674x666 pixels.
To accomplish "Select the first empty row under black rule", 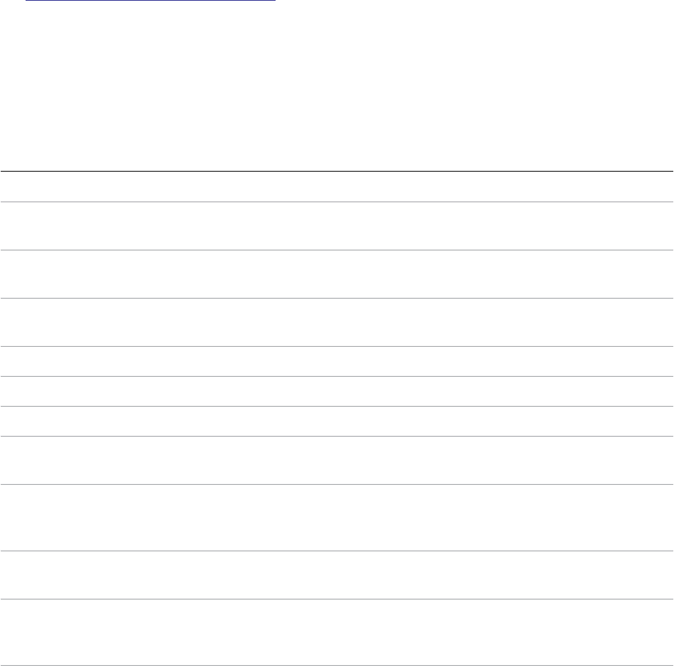I will click(337, 187).
